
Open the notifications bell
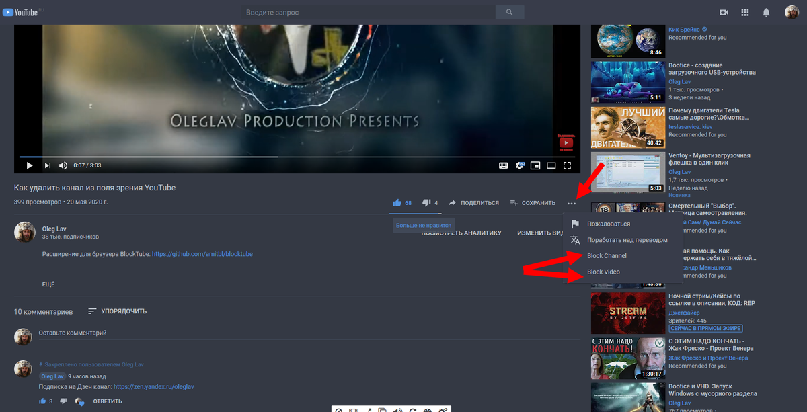[x=766, y=12]
